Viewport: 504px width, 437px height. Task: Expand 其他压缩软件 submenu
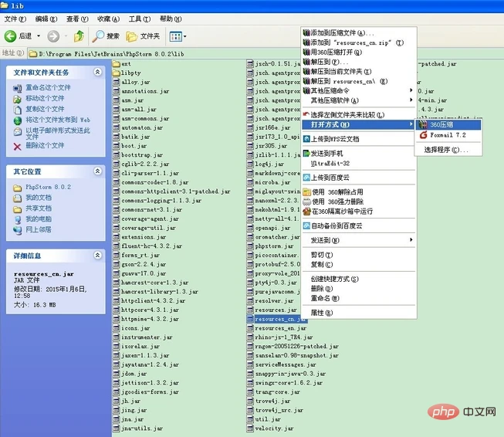(x=358, y=100)
